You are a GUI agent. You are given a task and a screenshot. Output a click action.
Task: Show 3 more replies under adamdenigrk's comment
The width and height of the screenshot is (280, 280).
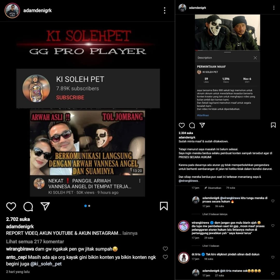[x=215, y=214]
